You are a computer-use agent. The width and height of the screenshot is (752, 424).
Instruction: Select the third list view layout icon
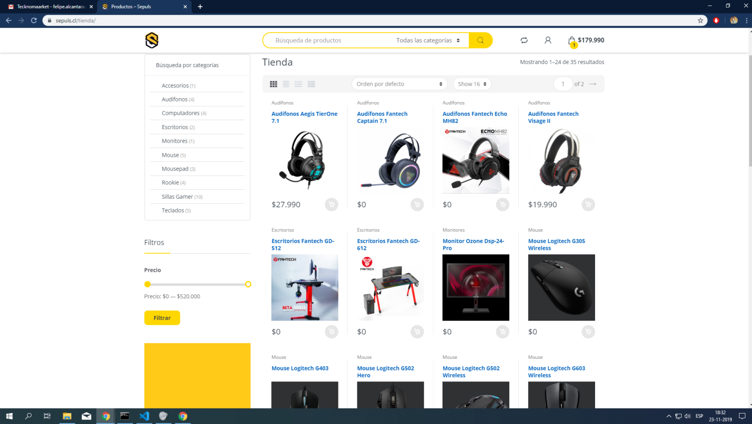(298, 84)
